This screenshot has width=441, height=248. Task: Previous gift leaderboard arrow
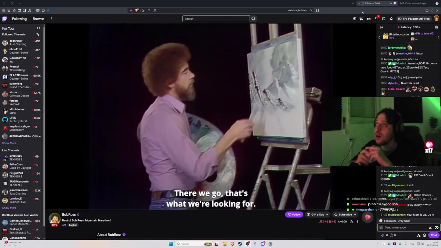tap(379, 37)
